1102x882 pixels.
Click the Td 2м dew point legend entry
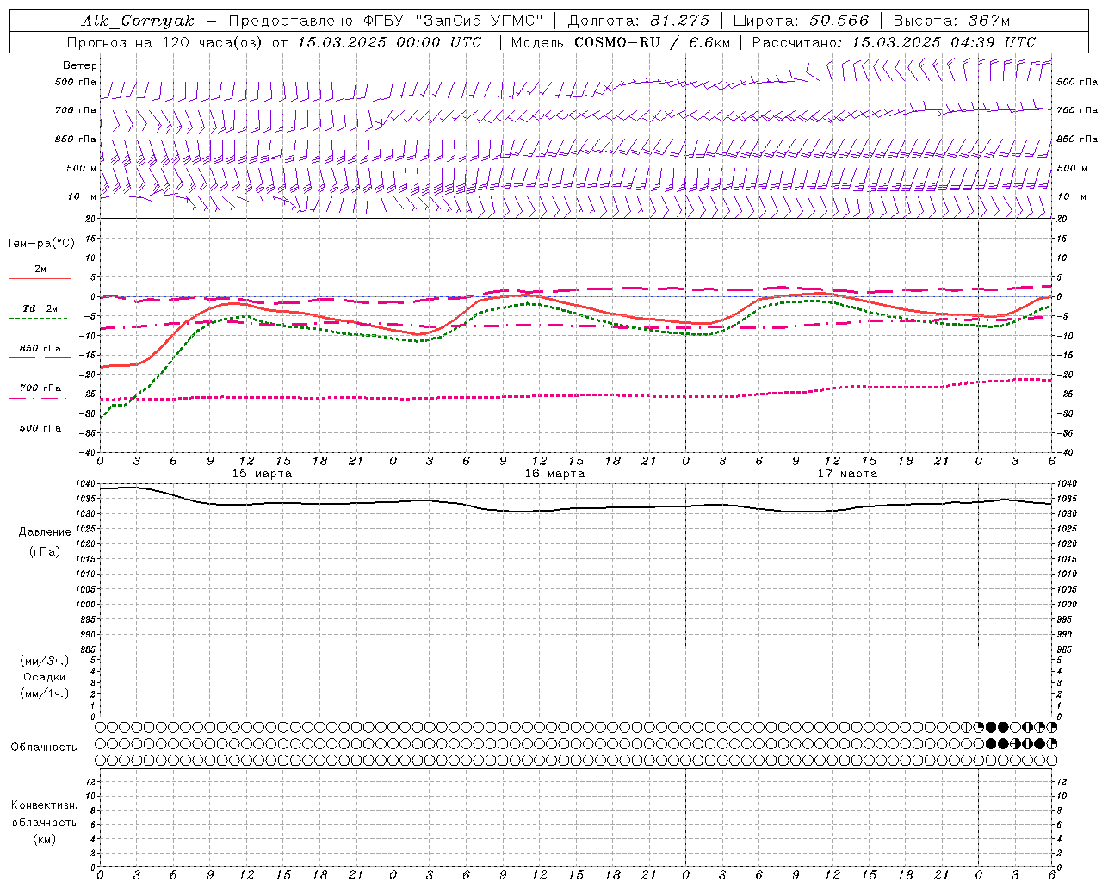(40, 308)
